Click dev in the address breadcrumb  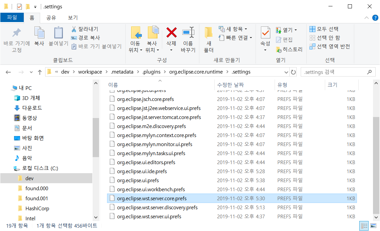click(65, 72)
